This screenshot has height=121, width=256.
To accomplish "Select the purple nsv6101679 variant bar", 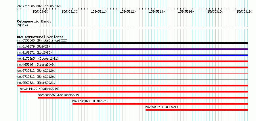I will click(x=132, y=49).
